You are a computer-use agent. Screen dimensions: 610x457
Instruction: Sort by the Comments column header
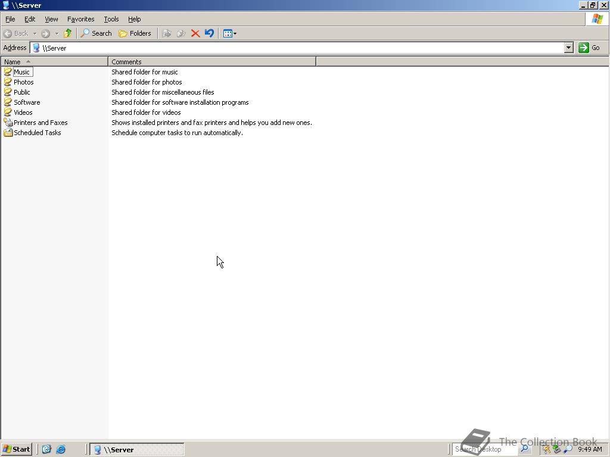pos(212,62)
